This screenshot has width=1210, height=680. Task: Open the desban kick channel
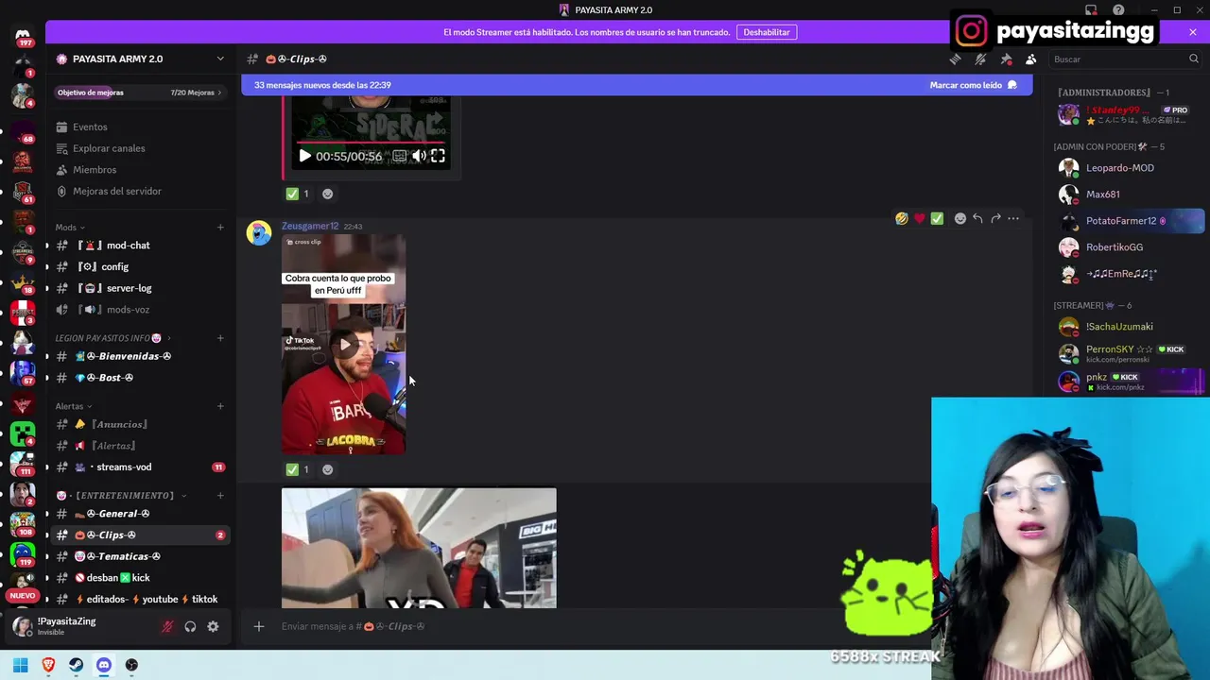point(140,578)
